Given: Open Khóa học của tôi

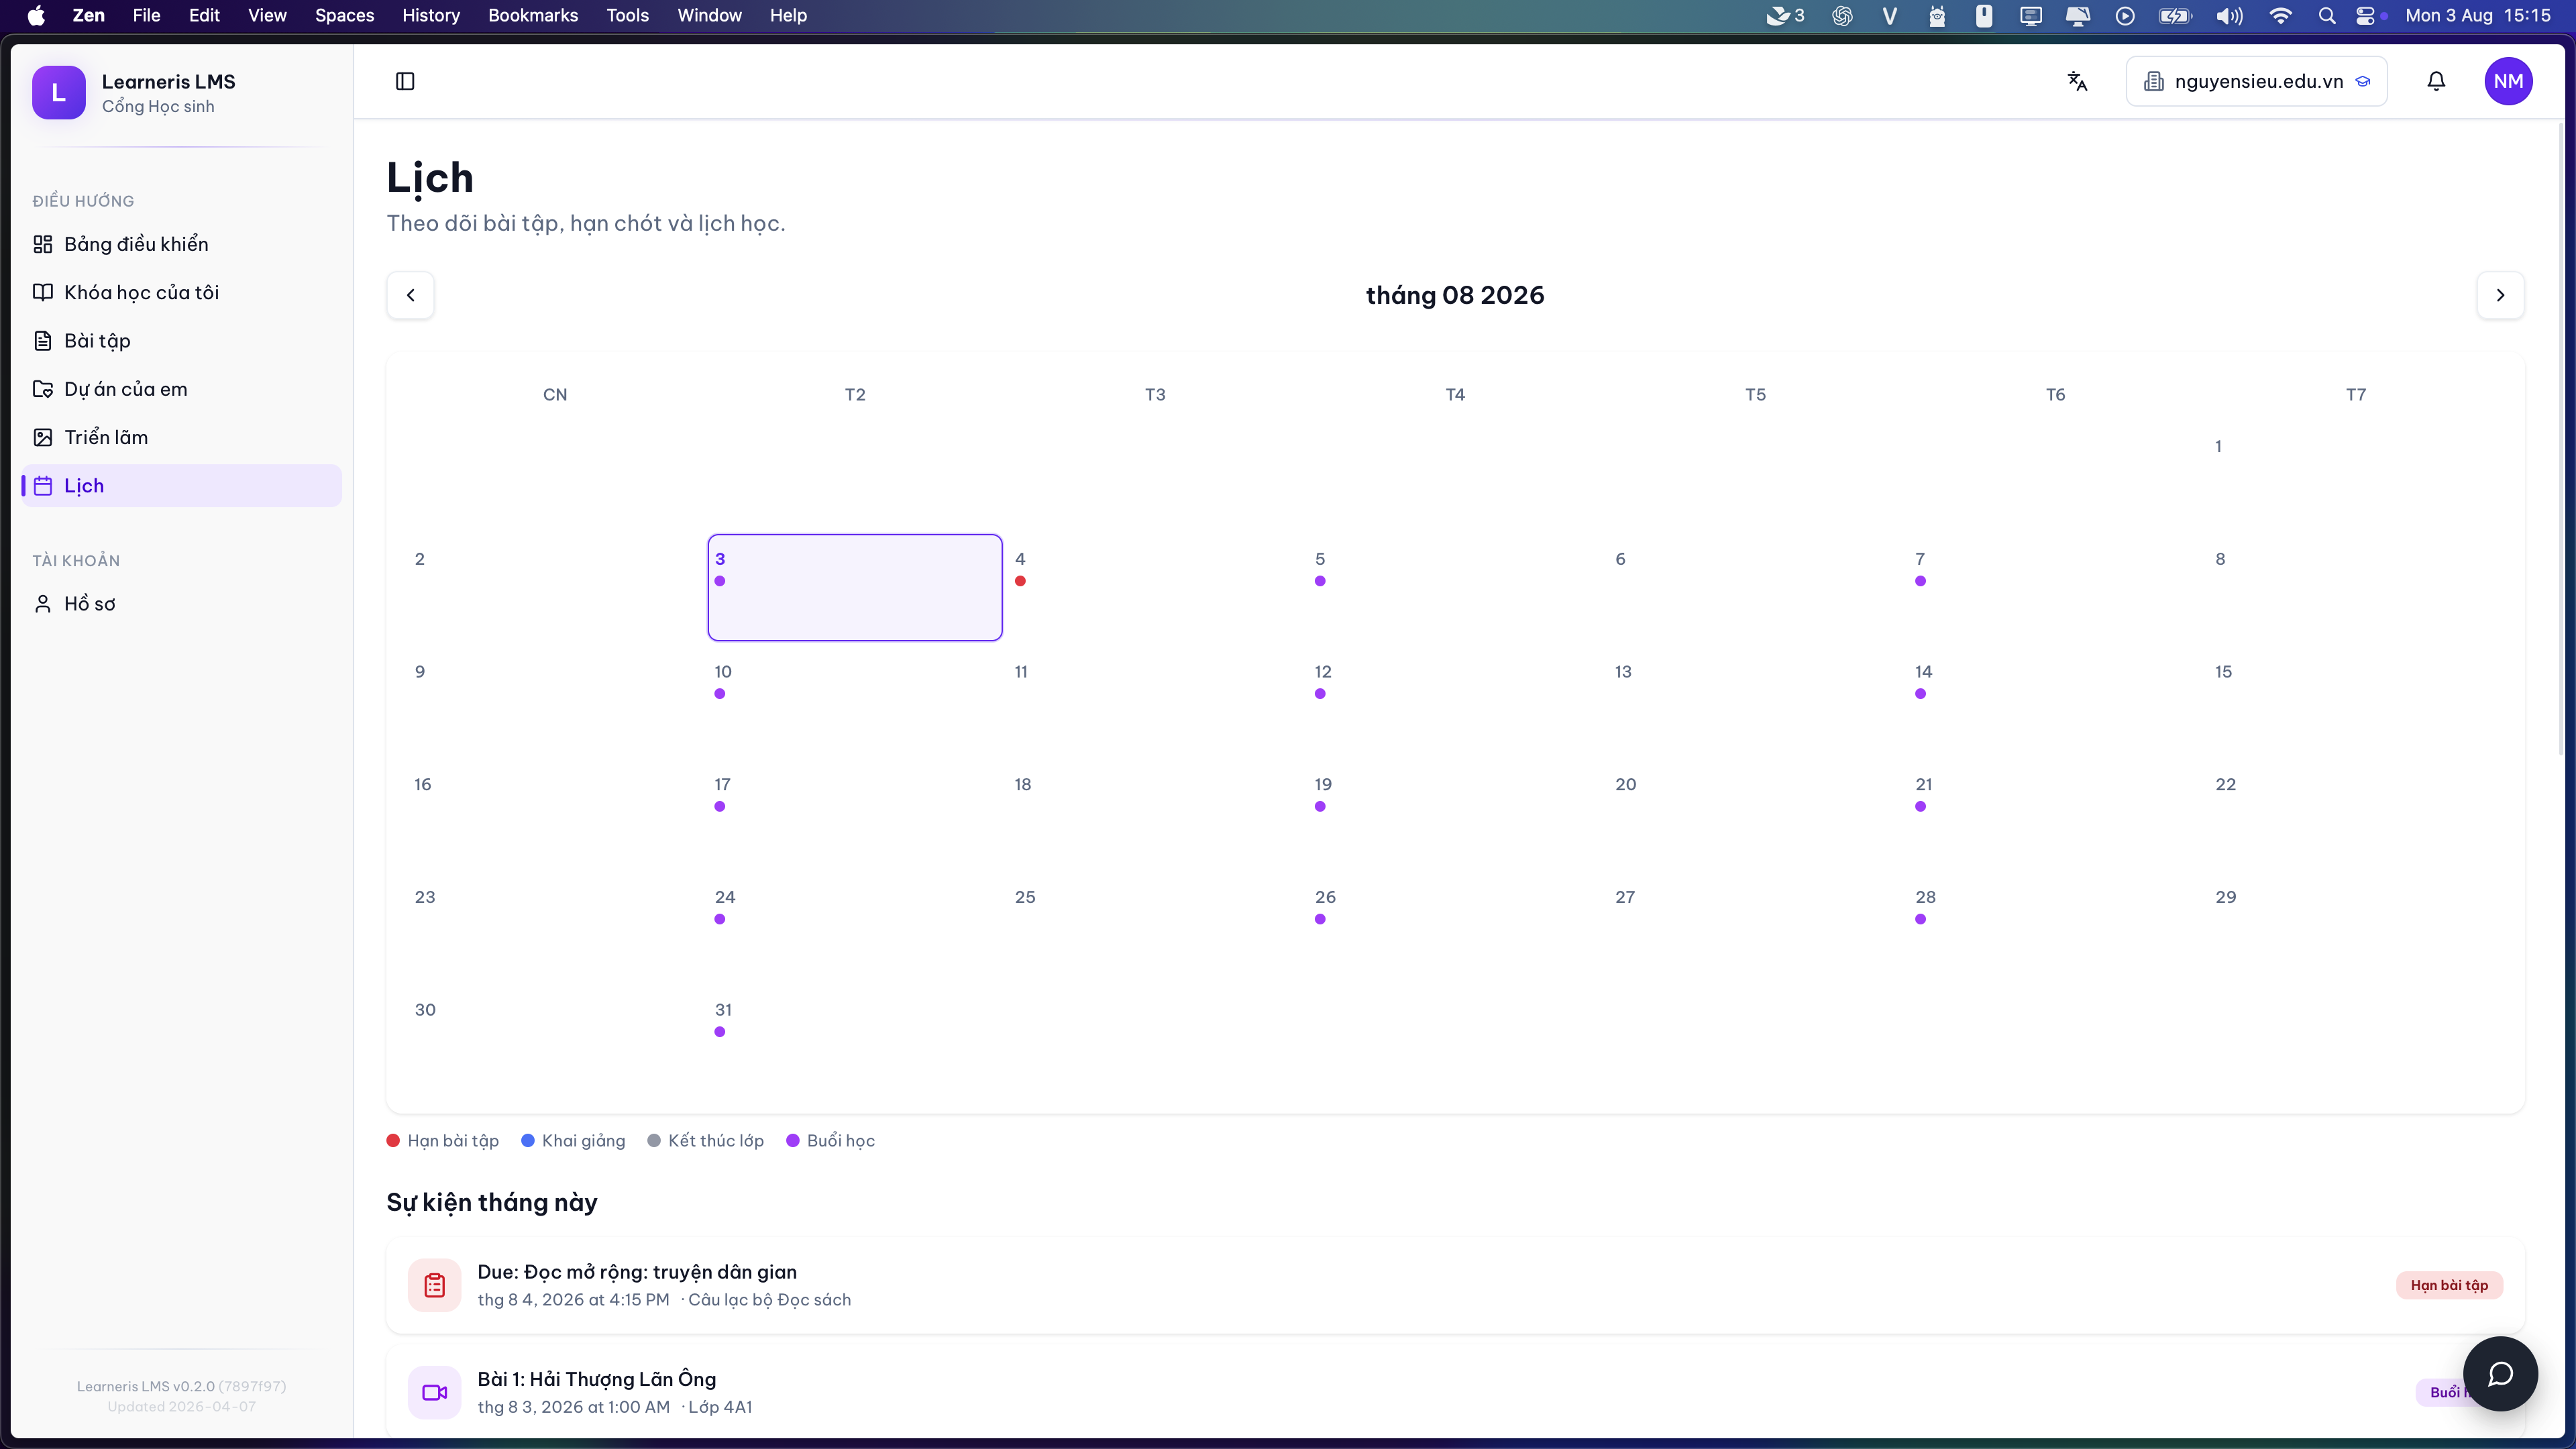Looking at the screenshot, I should tap(181, 292).
